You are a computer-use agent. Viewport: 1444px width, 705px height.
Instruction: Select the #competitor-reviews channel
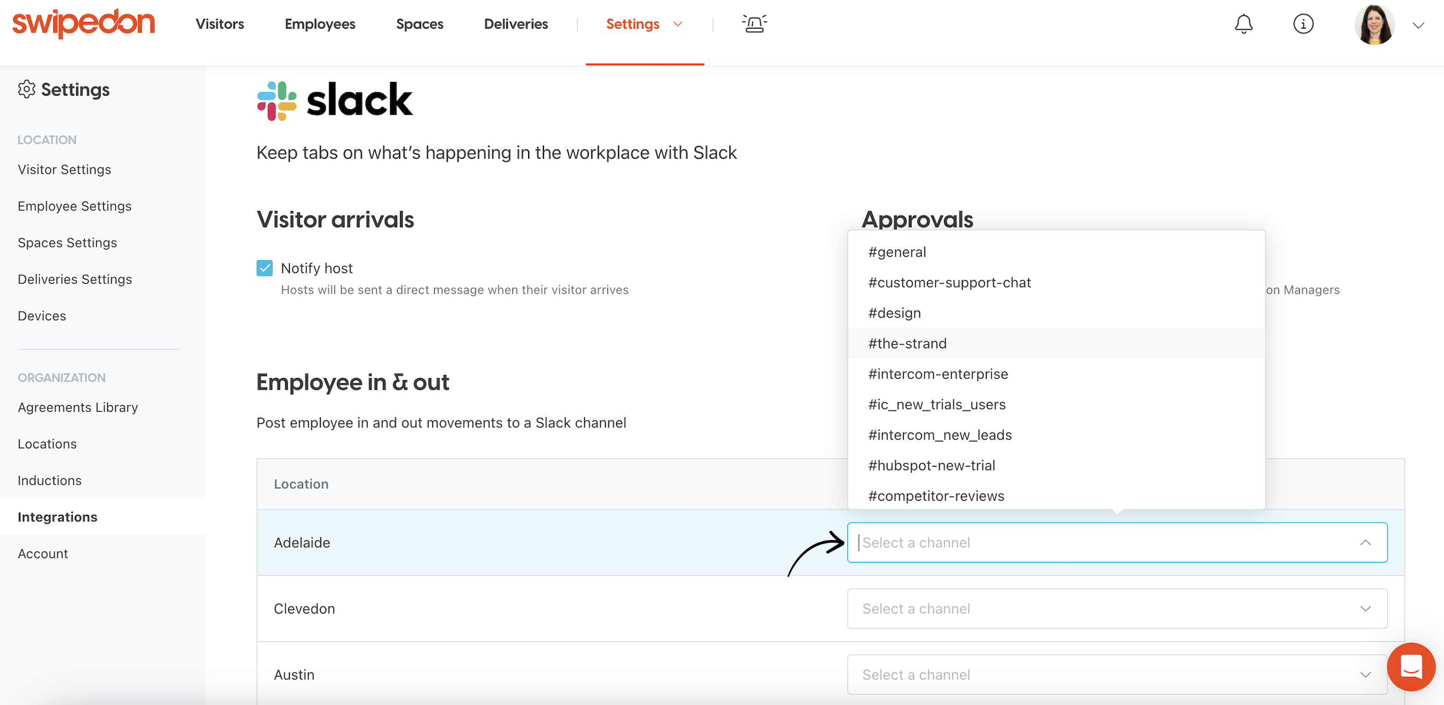tap(1056, 496)
